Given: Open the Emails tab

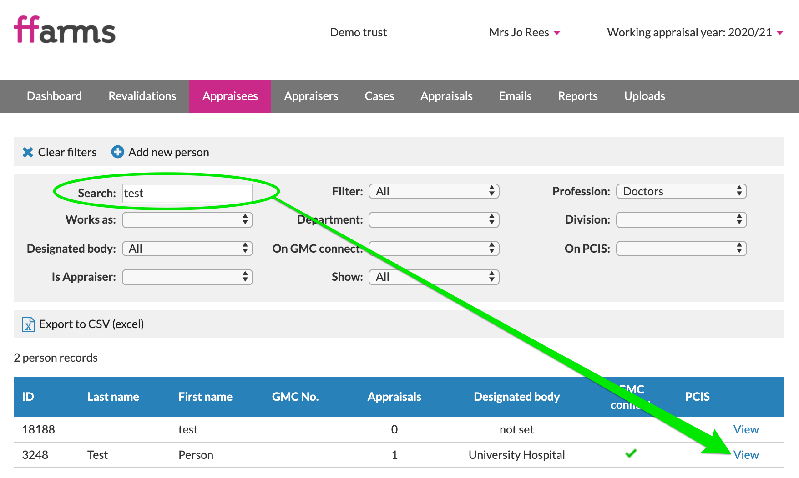Looking at the screenshot, I should pyautogui.click(x=515, y=96).
